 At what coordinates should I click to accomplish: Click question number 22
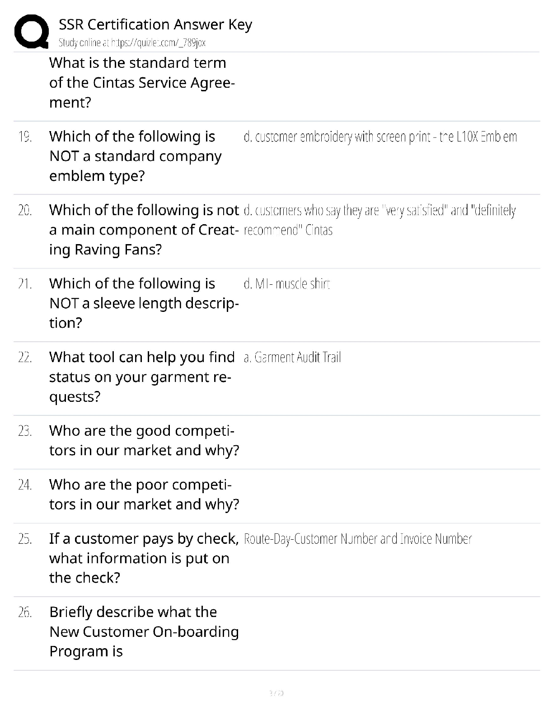pyautogui.click(x=25, y=358)
